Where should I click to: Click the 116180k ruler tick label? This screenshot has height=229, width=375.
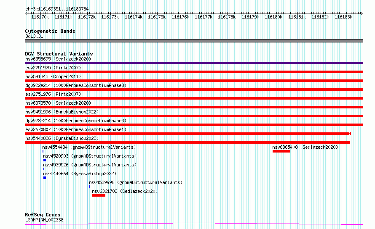(x=273, y=17)
